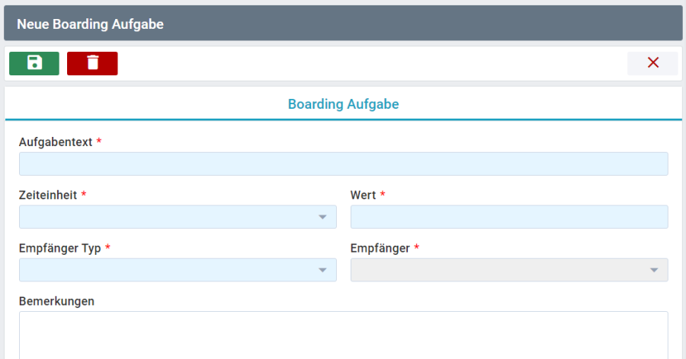Click the Empfänger Typ field label
This screenshot has width=686, height=359.
tap(59, 249)
